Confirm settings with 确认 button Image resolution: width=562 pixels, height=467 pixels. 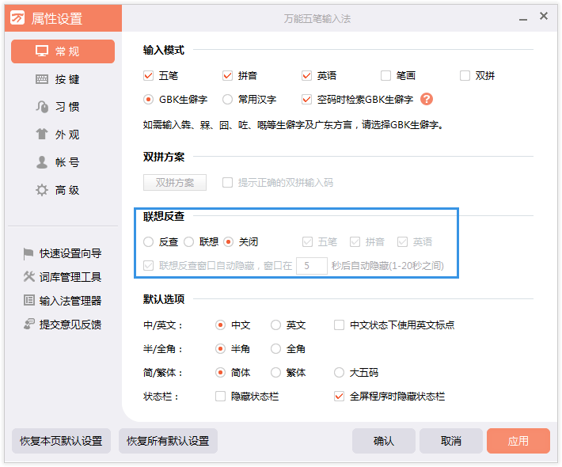(x=384, y=441)
